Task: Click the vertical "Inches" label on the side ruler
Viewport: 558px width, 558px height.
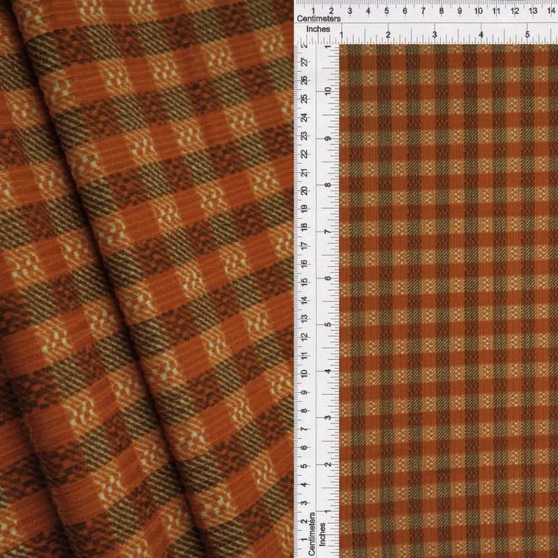Action: click(x=322, y=534)
